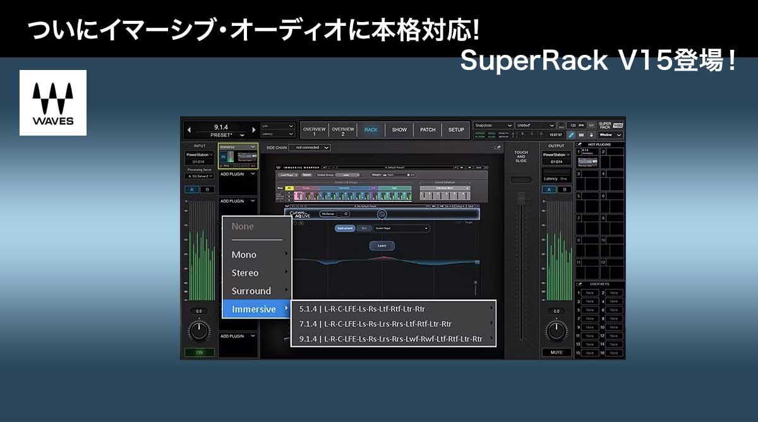Click the SuperRack logo
The image size is (758, 422).
(610, 125)
